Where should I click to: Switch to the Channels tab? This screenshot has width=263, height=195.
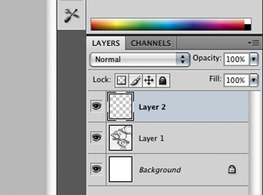pyautogui.click(x=150, y=43)
